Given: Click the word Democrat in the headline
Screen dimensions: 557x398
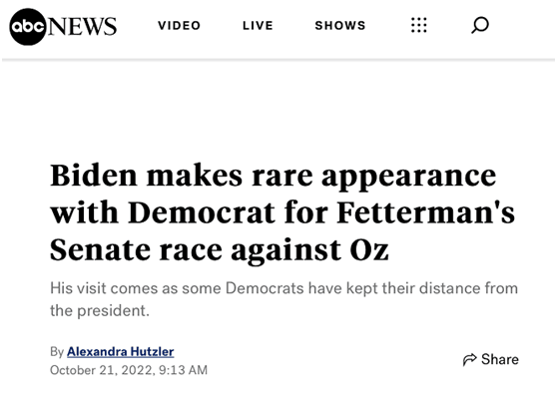Looking at the screenshot, I should pyautogui.click(x=202, y=212).
